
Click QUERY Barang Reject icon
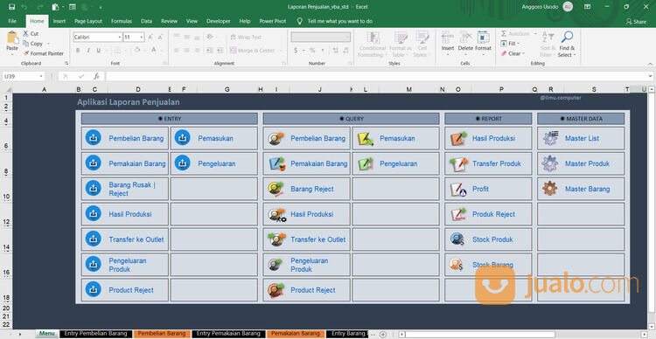pyautogui.click(x=276, y=189)
